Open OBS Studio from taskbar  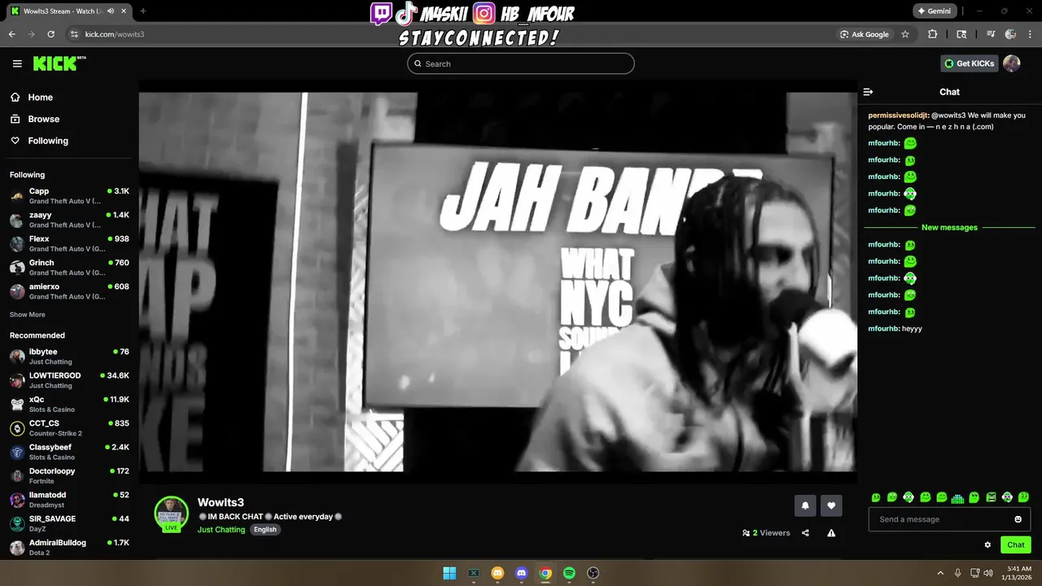(x=593, y=573)
